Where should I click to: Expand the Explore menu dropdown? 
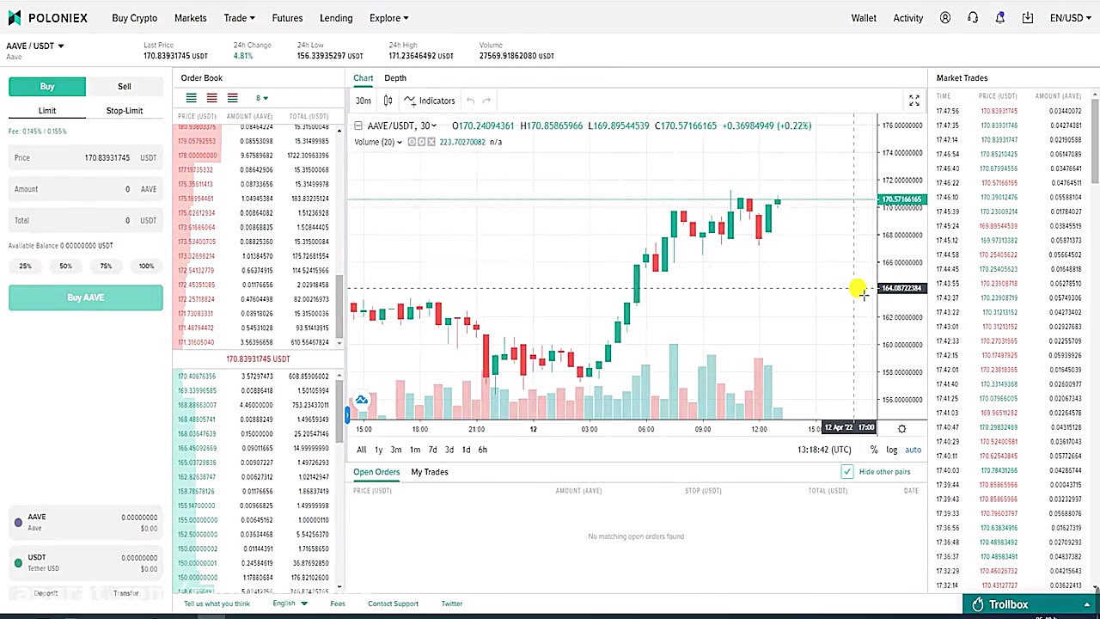point(388,18)
